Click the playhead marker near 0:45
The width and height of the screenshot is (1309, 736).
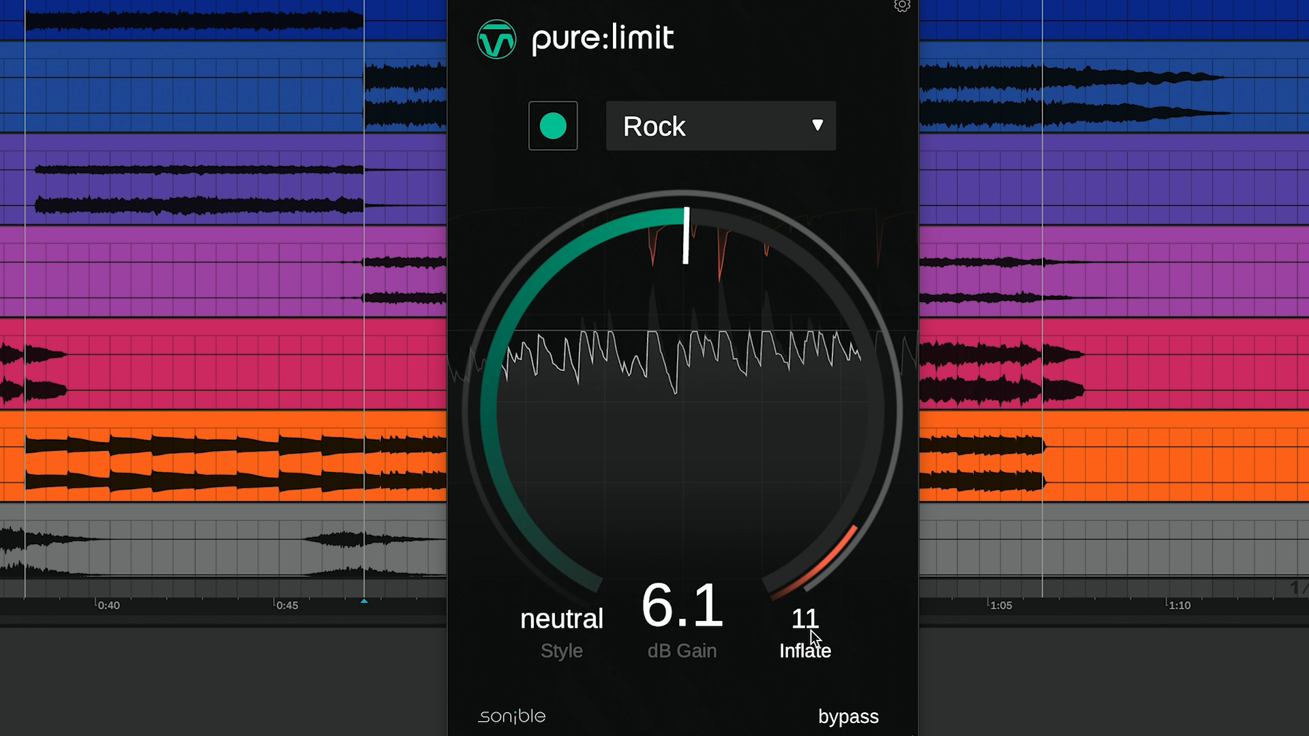pos(364,602)
